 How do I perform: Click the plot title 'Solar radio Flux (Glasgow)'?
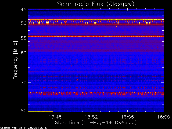tap(96, 4)
